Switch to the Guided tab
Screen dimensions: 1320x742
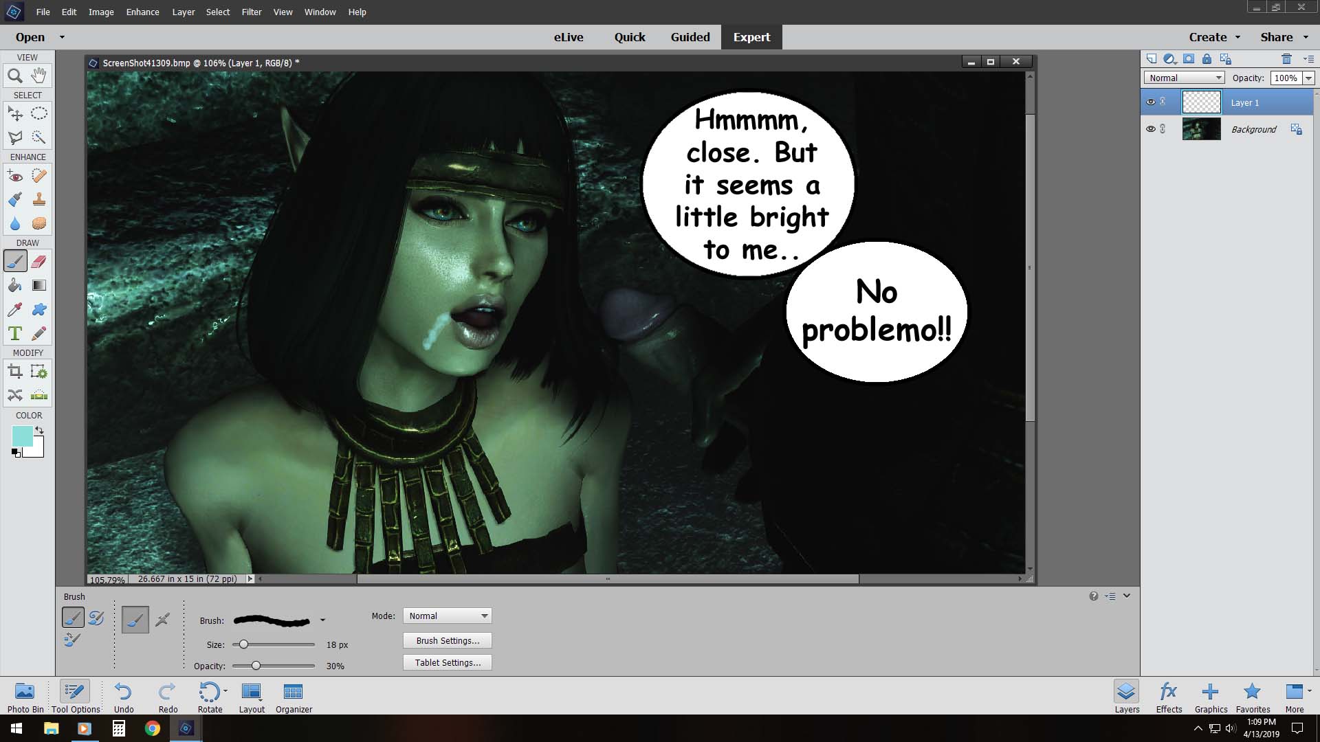[x=690, y=37]
